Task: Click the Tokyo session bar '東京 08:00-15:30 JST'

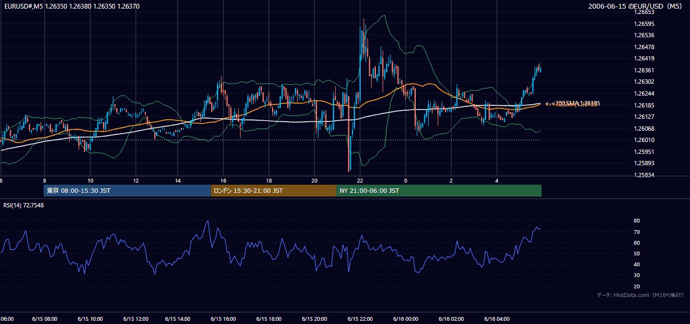Action: tap(127, 191)
